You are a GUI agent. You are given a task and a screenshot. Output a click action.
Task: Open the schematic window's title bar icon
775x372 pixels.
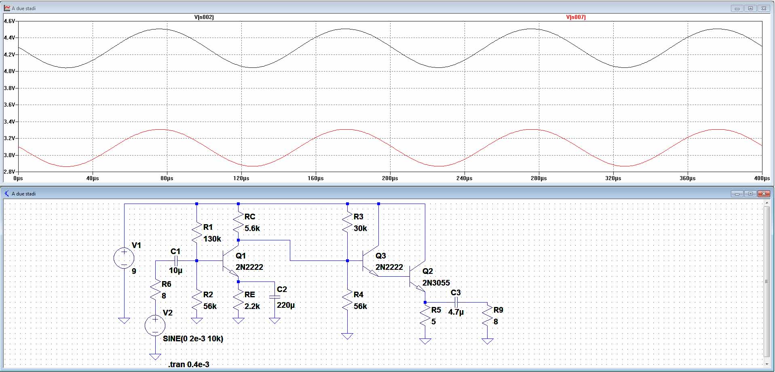6,193
